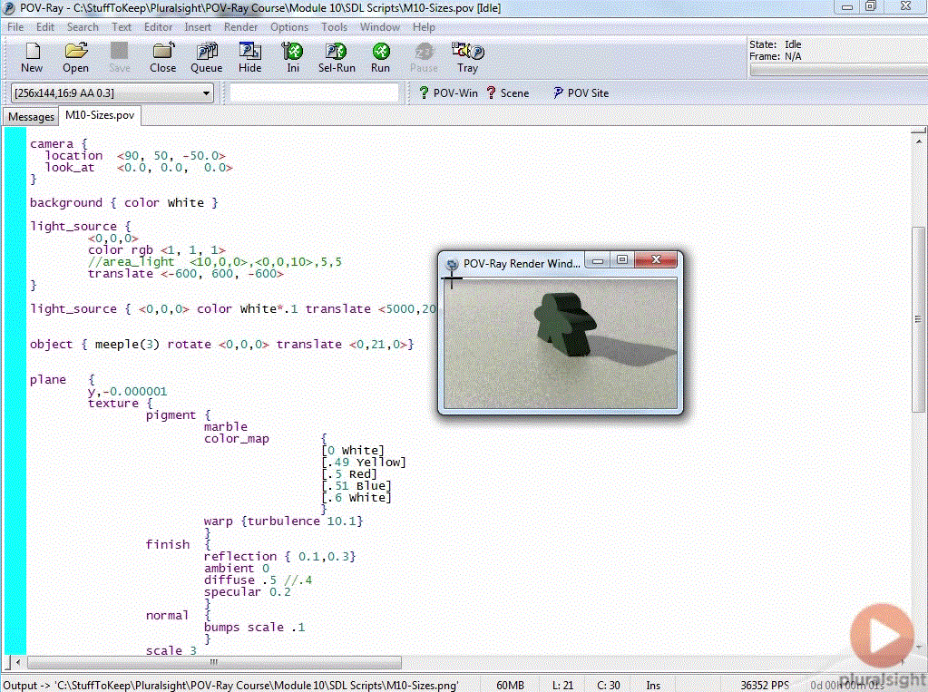This screenshot has width=928, height=692.
Task: Click the horizontal editor scrollbar thumb
Action: pyautogui.click(x=214, y=662)
